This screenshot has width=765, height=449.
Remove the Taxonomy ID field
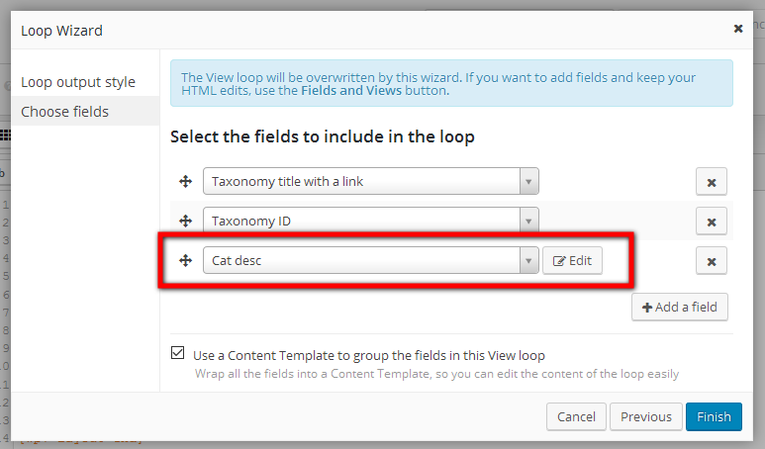coord(712,222)
